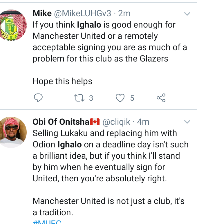This screenshot has height=224, width=197.
Task: Open the 4m timestamp on Obi's tweet
Action: click(x=143, y=122)
